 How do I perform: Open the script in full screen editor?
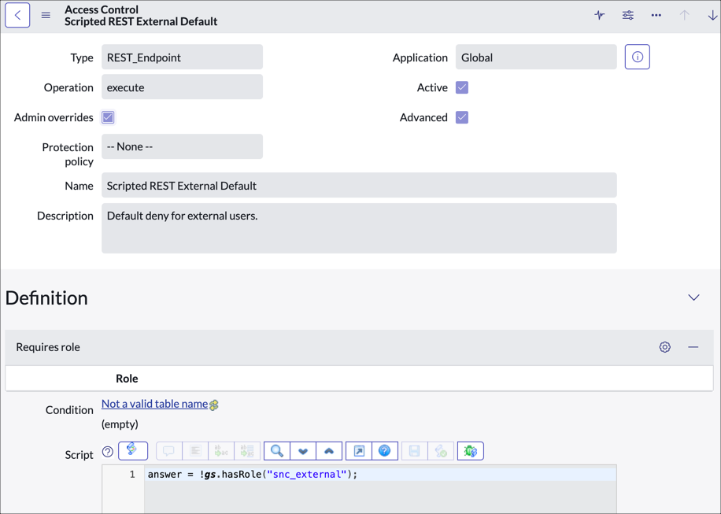coord(360,450)
